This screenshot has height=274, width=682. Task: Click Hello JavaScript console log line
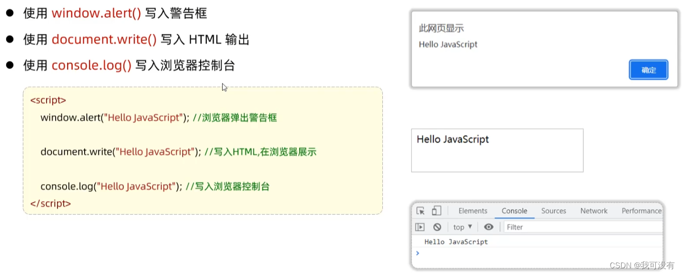pos(456,242)
